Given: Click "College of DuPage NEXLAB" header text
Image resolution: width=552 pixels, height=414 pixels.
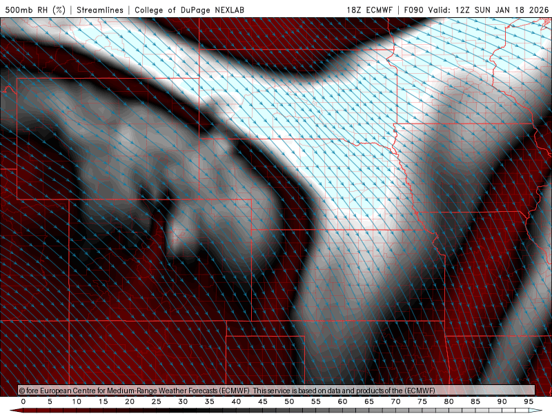Looking at the screenshot, I should pos(189,10).
